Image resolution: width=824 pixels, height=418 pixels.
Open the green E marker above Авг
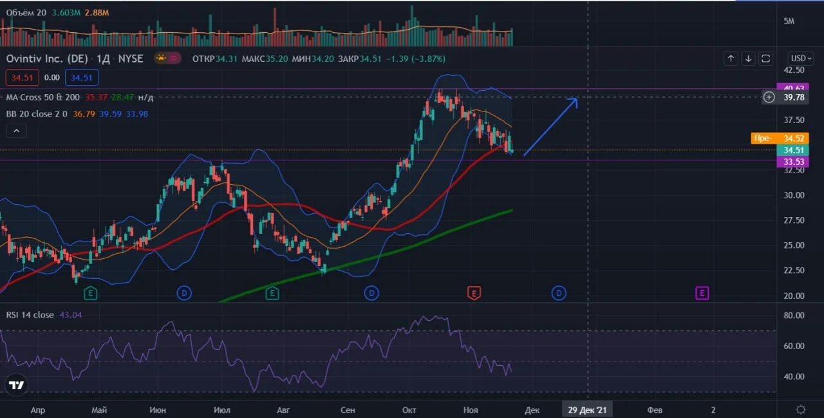pos(272,294)
